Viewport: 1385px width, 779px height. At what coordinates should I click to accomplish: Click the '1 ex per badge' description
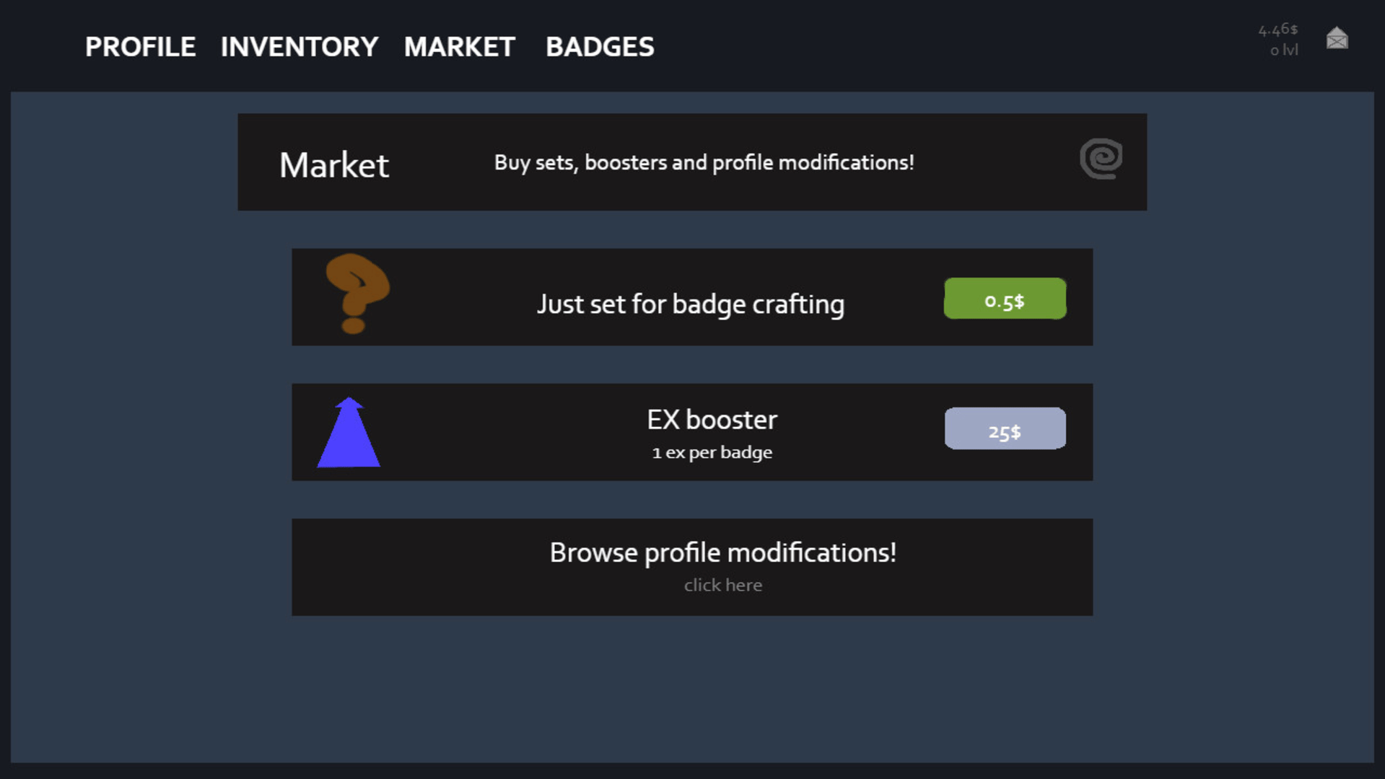coord(712,453)
